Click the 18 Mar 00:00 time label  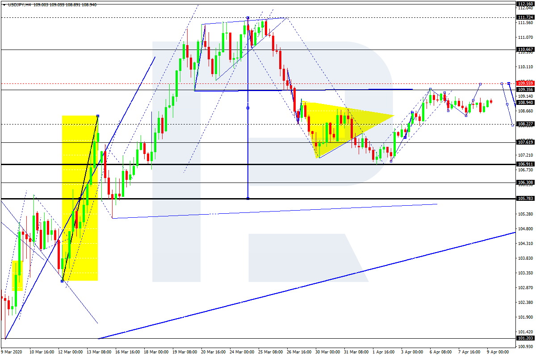tap(156, 352)
